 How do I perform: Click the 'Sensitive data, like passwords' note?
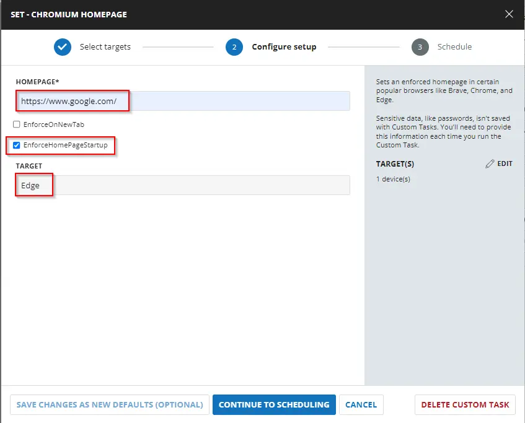point(443,131)
